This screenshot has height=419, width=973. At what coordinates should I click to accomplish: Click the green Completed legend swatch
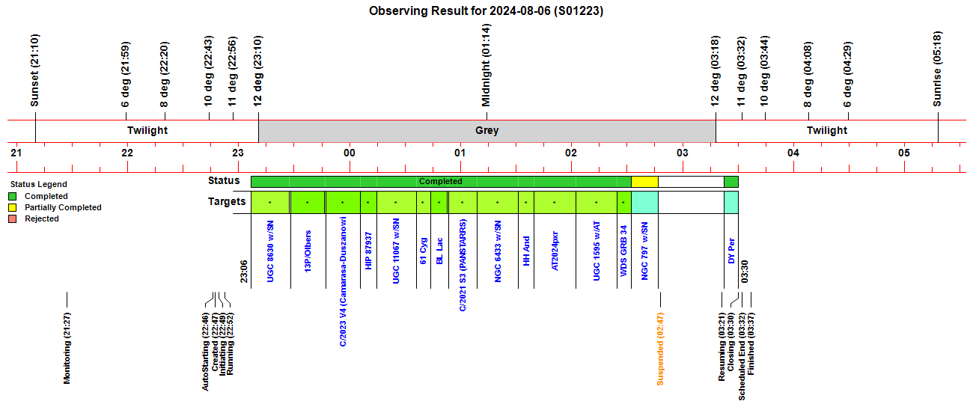pos(13,196)
